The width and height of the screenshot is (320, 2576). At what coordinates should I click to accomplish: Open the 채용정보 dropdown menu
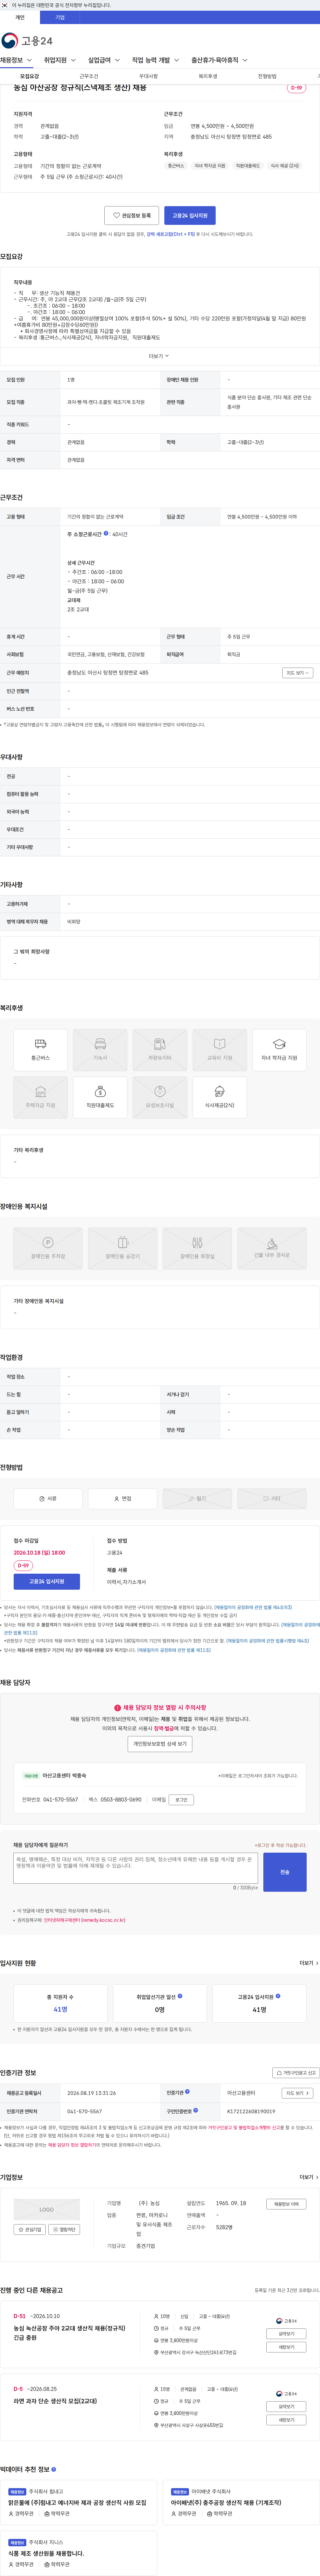(x=16, y=60)
